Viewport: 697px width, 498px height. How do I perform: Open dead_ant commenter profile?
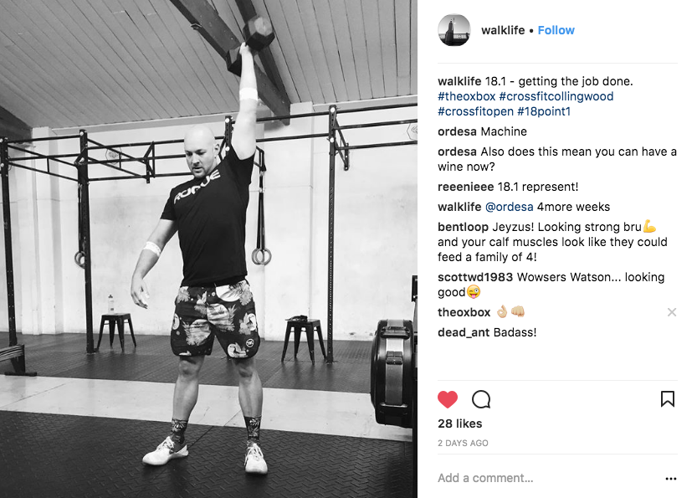point(464,332)
